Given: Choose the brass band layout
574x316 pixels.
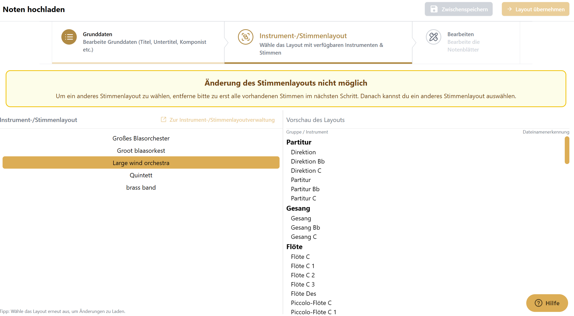Looking at the screenshot, I should (x=141, y=188).
